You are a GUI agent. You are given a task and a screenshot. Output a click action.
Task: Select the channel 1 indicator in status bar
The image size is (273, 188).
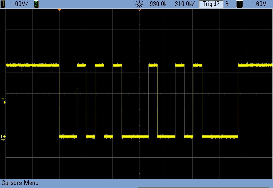(x=3, y=4)
